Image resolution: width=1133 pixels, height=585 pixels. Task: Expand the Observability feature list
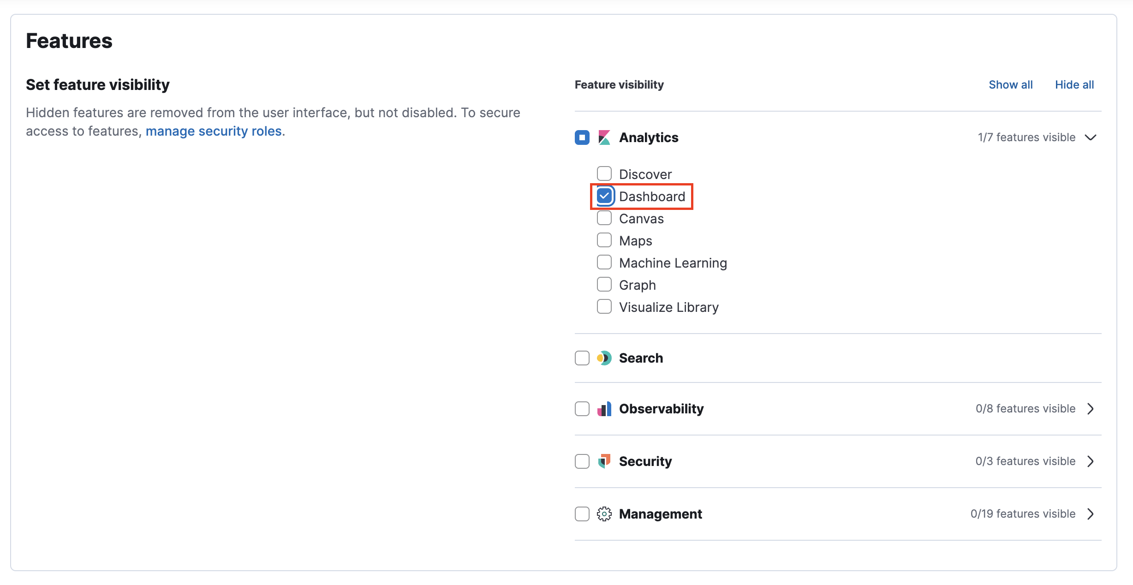(x=1091, y=408)
